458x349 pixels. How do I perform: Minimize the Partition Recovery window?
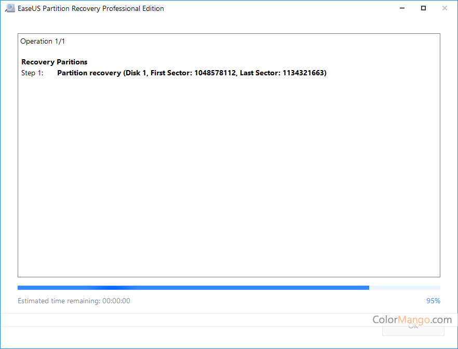coord(403,8)
